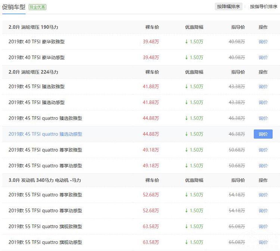Click 操作 header in 340马力 group
The height and width of the screenshot is (251, 280).
tap(263, 180)
